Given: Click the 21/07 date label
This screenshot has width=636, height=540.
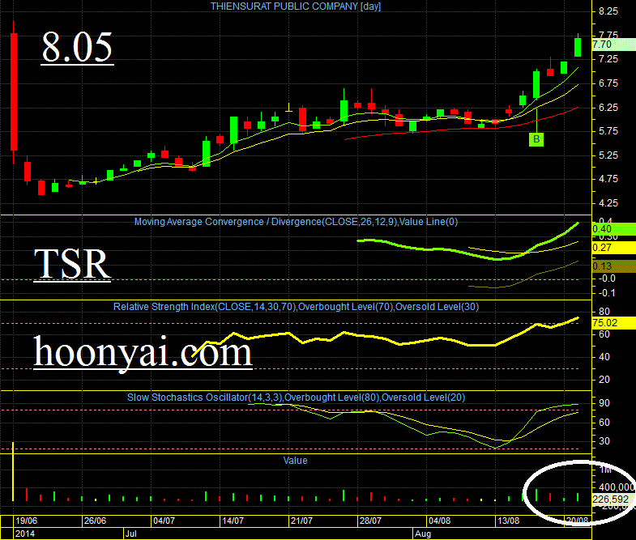Looking at the screenshot, I should [301, 521].
